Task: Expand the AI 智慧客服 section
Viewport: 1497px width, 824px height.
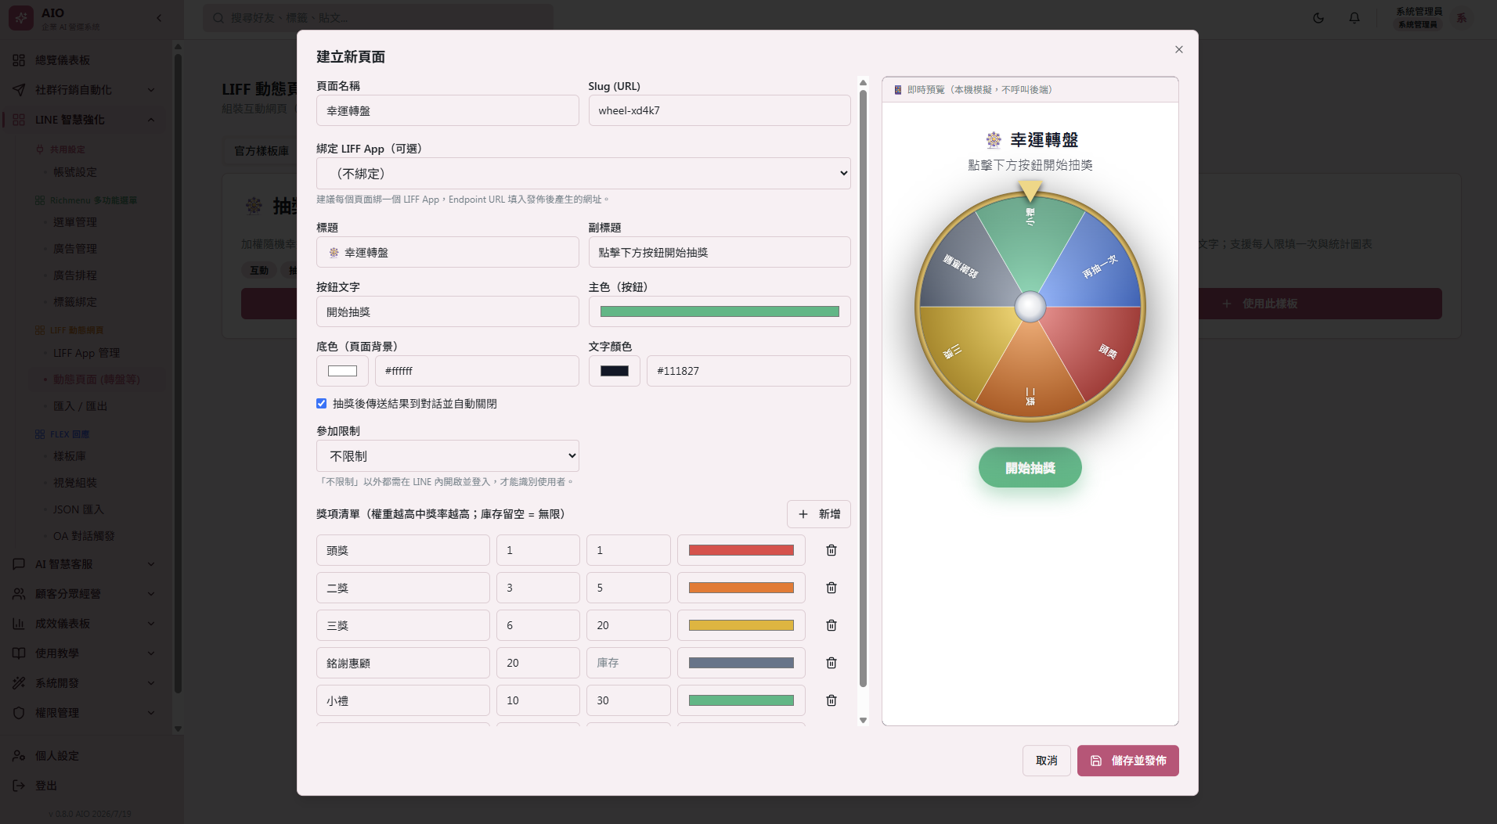Action: (85, 564)
